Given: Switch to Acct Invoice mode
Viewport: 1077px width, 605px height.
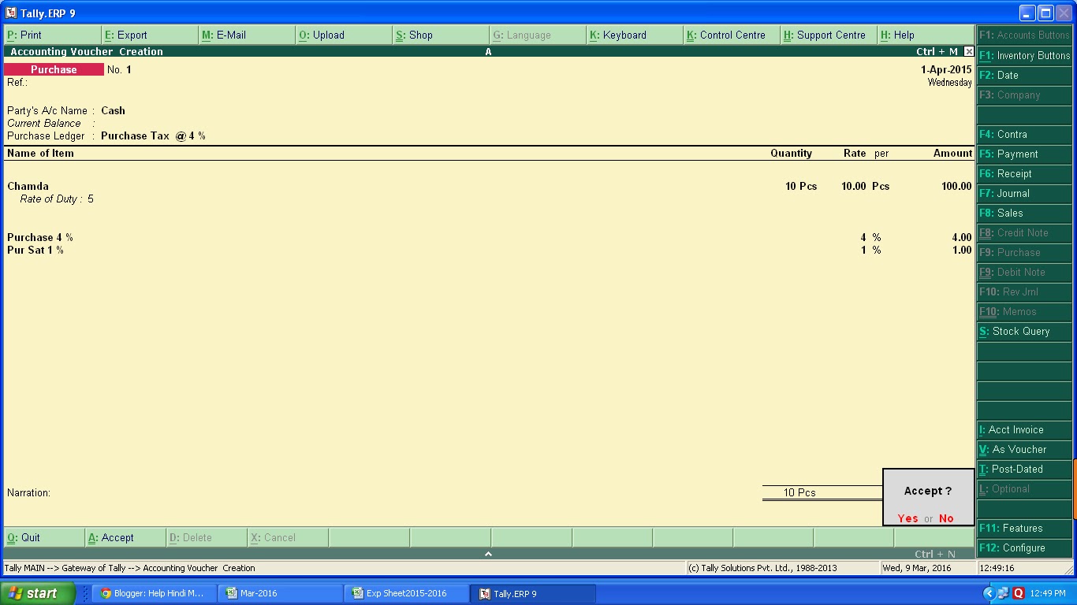Looking at the screenshot, I should tap(1024, 429).
